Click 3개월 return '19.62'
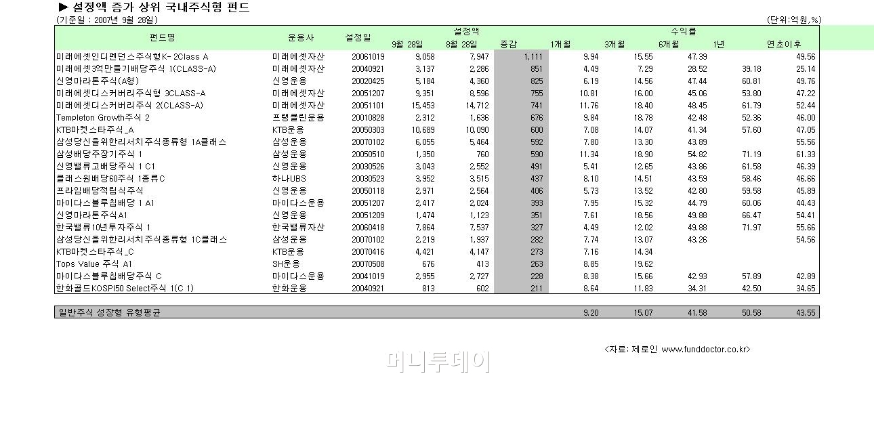 [x=643, y=264]
